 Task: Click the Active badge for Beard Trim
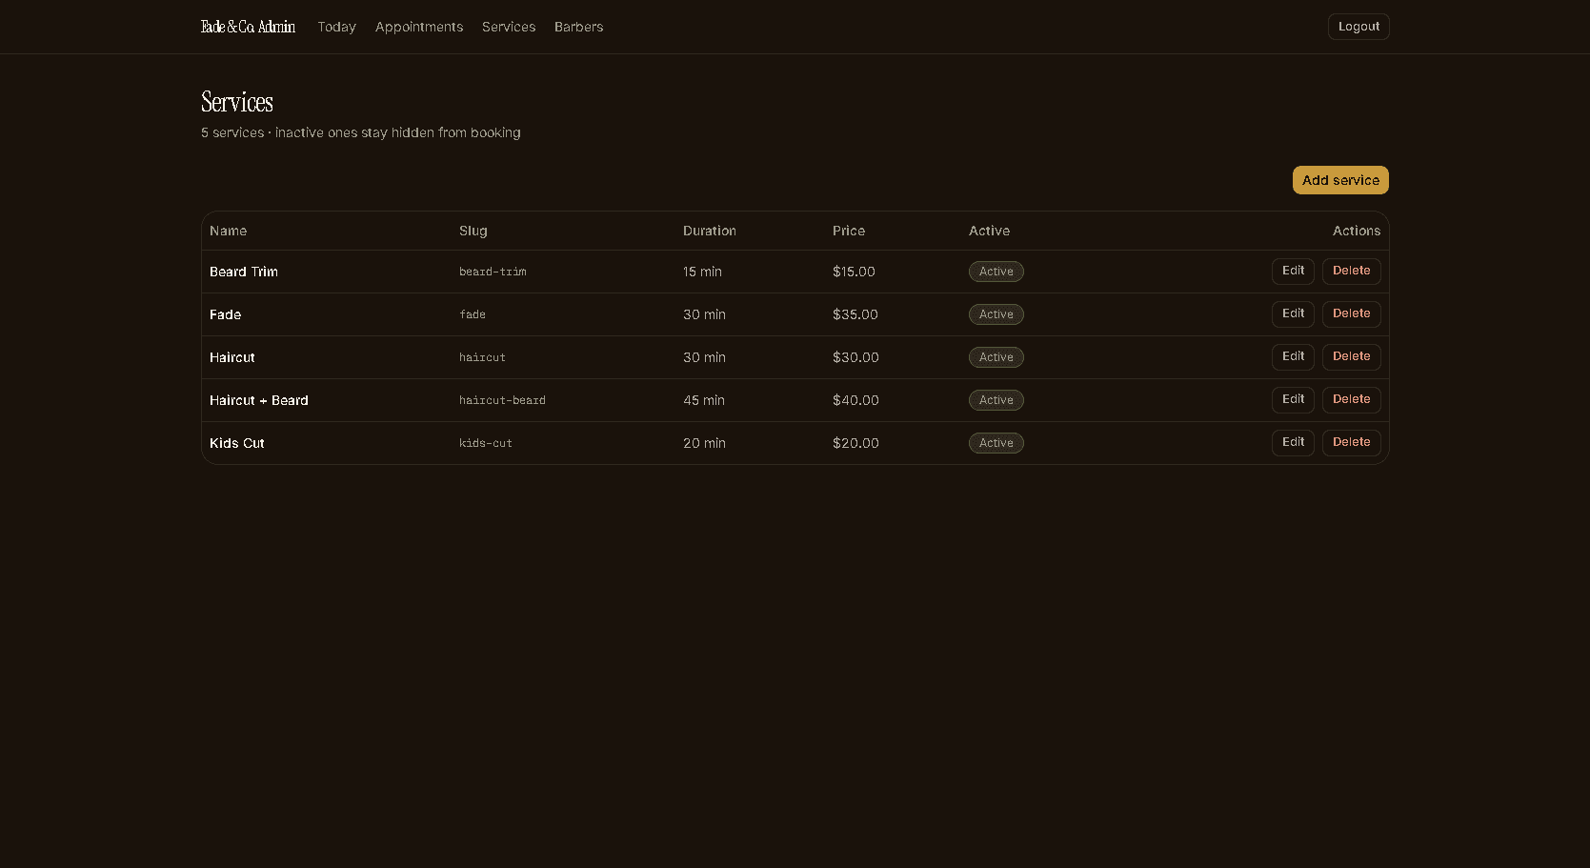[996, 272]
